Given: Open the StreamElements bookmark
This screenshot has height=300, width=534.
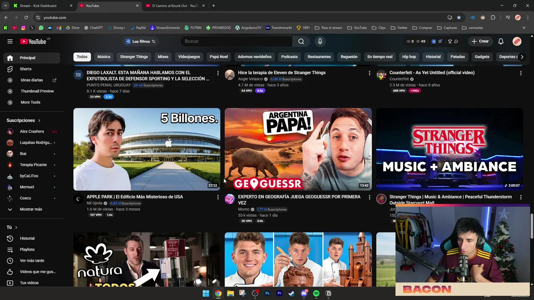Looking at the screenshot, I should [165, 28].
